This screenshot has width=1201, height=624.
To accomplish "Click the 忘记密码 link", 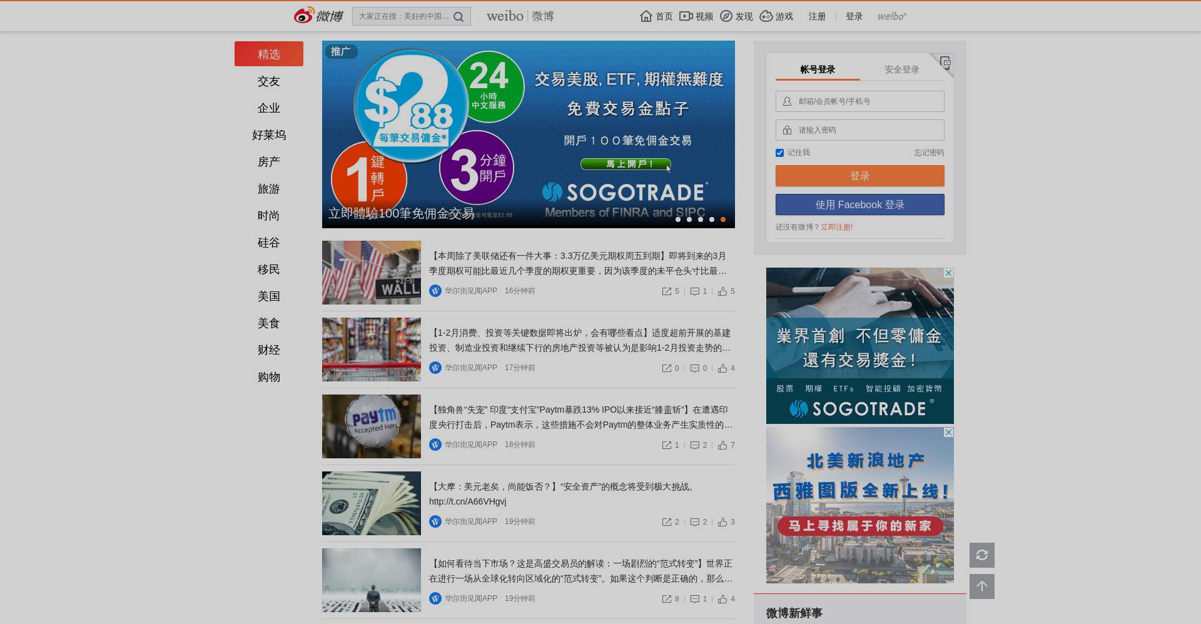I will pos(929,153).
